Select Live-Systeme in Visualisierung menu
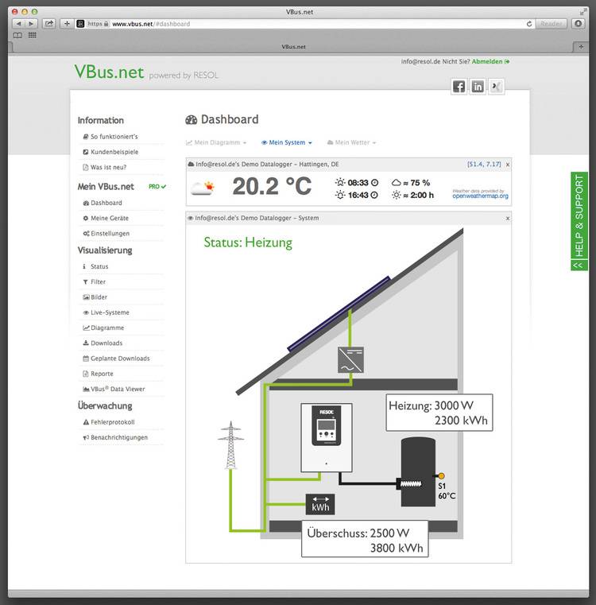 coord(110,312)
